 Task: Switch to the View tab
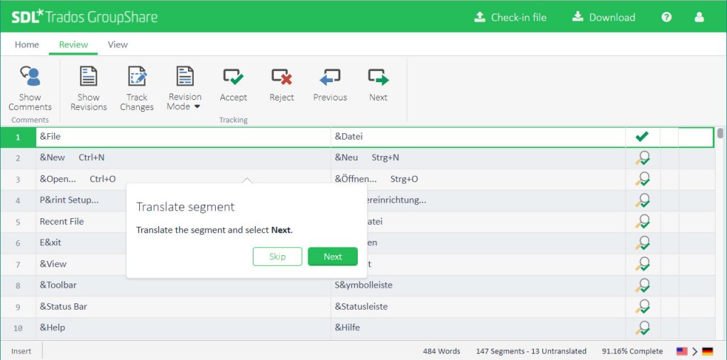(x=118, y=45)
